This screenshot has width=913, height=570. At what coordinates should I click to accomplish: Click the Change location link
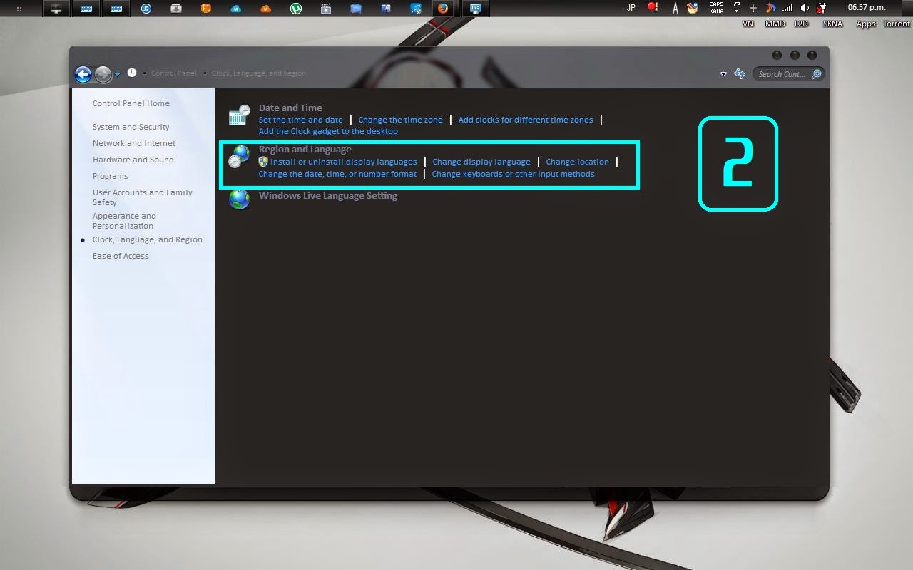[577, 162]
